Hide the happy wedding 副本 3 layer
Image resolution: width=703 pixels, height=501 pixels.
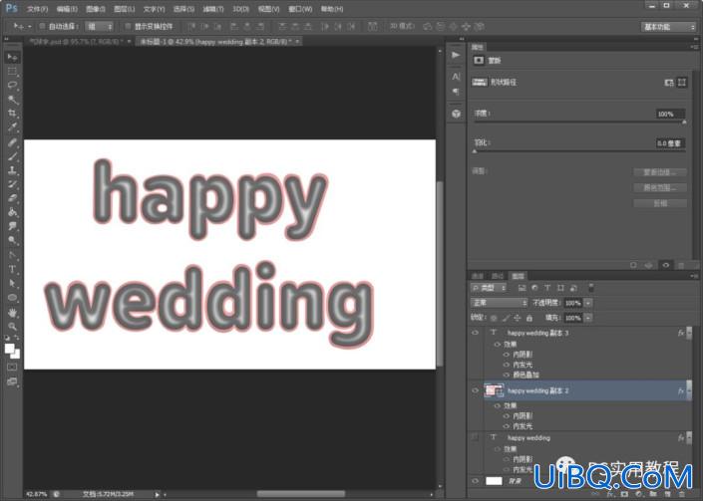coord(476,333)
